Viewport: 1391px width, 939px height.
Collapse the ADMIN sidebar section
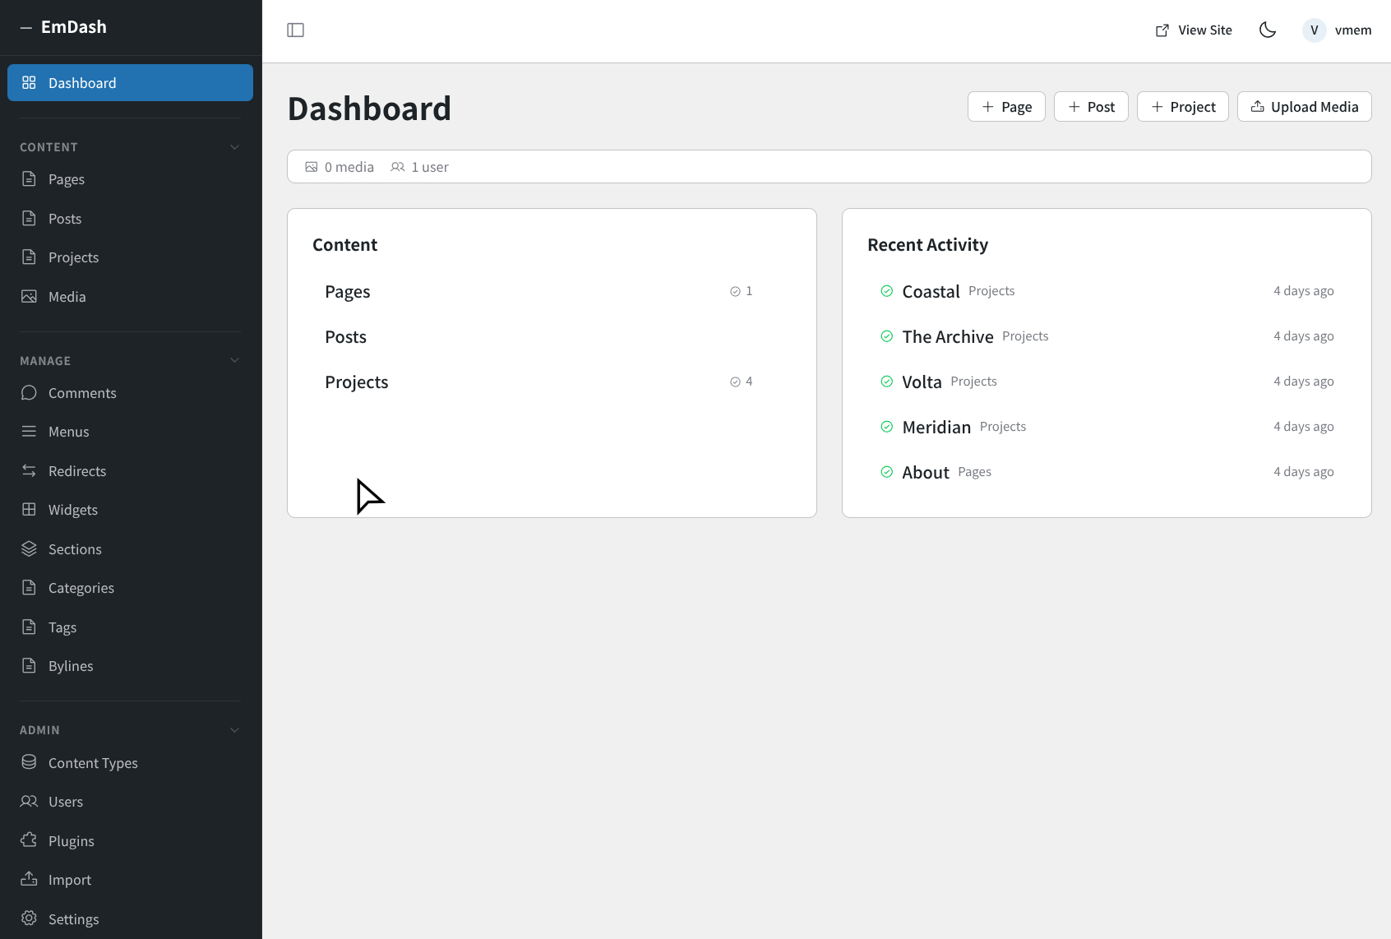(234, 730)
